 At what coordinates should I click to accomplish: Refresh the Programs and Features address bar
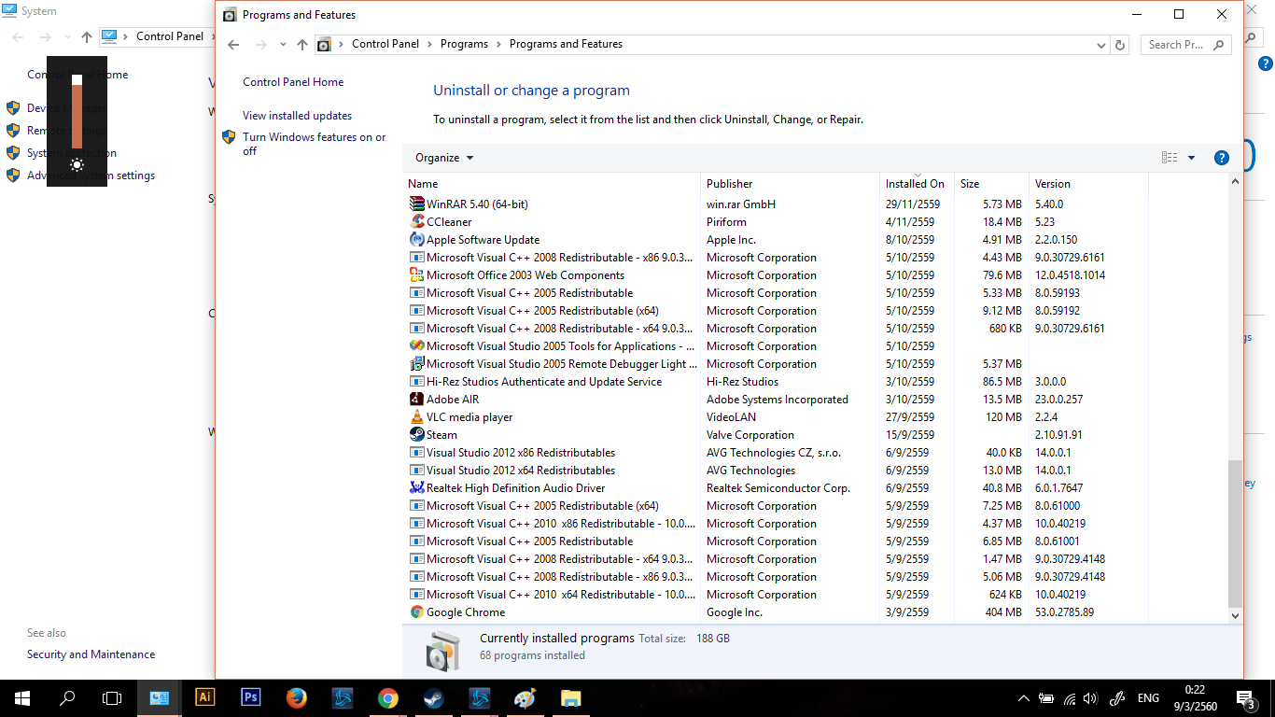[x=1121, y=44]
